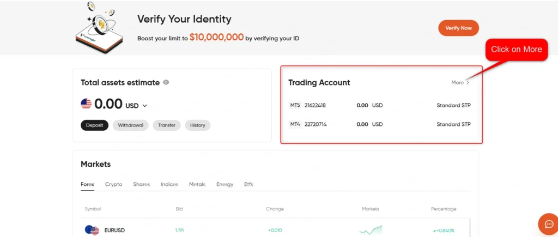Click the EURUSD bid value 1.191

point(179,230)
